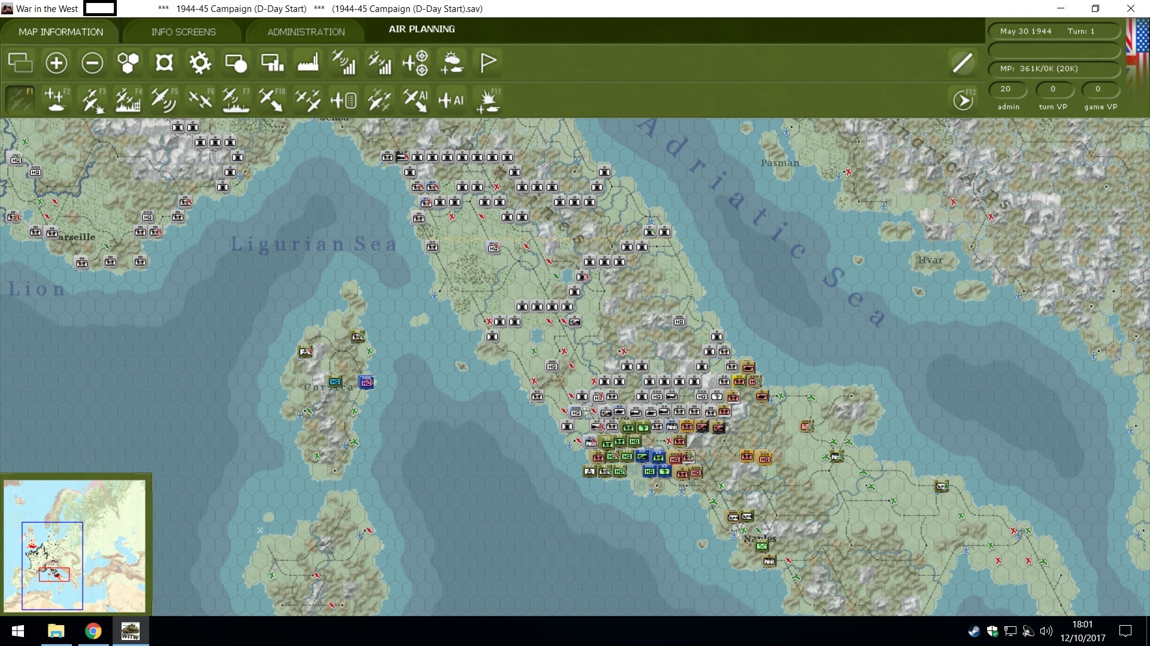This screenshot has width=1150, height=646.
Task: Click the rectangle-with-circle overlay icon
Action: point(236,62)
